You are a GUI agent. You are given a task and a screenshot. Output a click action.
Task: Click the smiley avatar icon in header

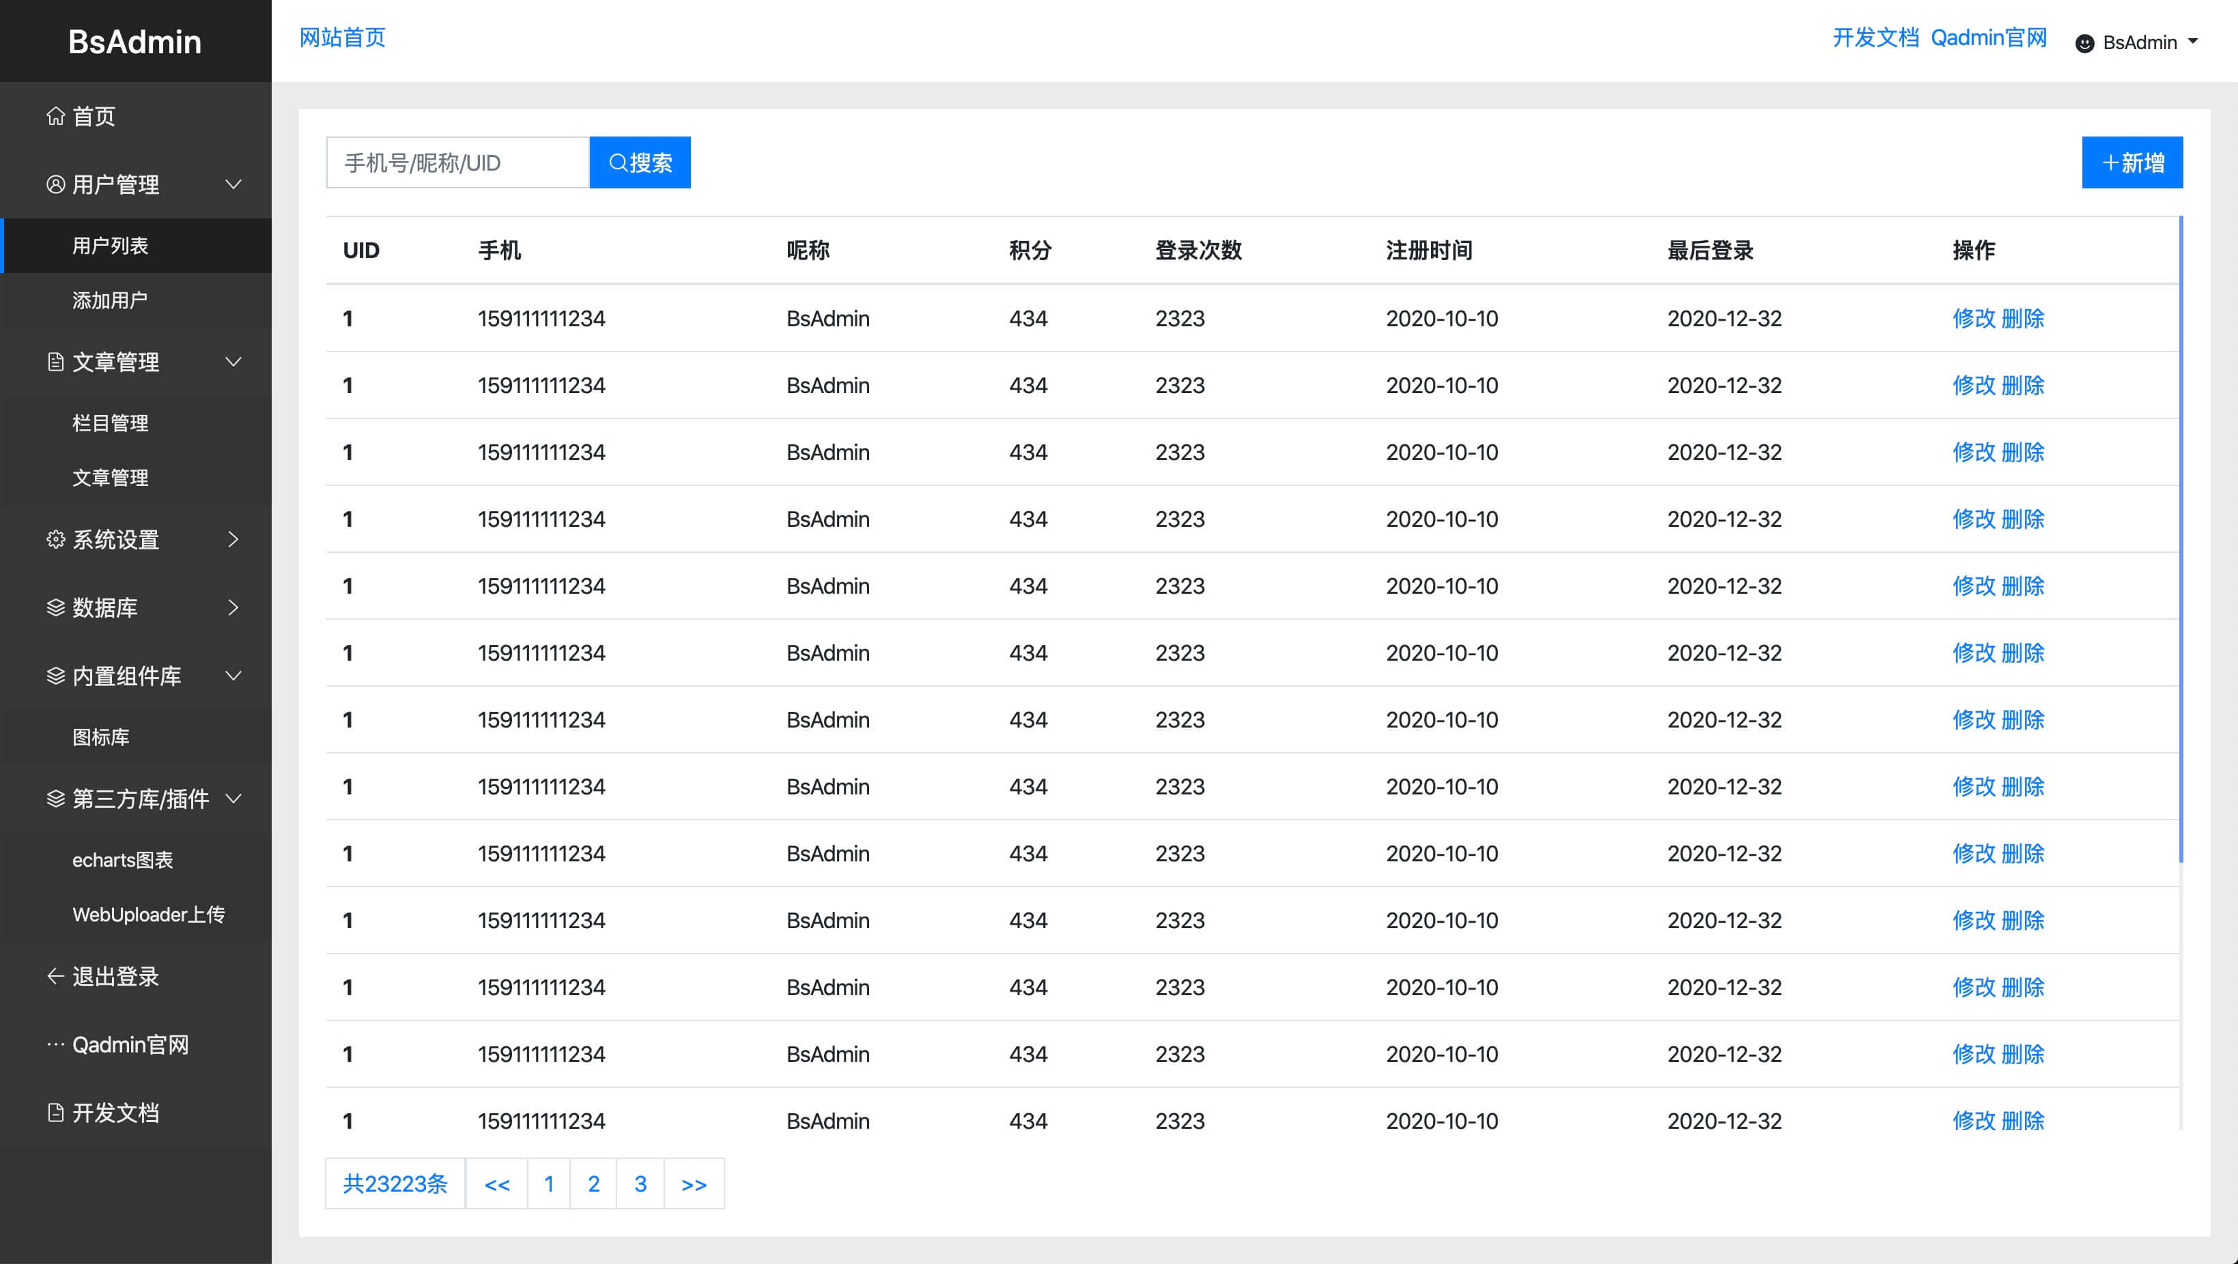pyautogui.click(x=2084, y=44)
